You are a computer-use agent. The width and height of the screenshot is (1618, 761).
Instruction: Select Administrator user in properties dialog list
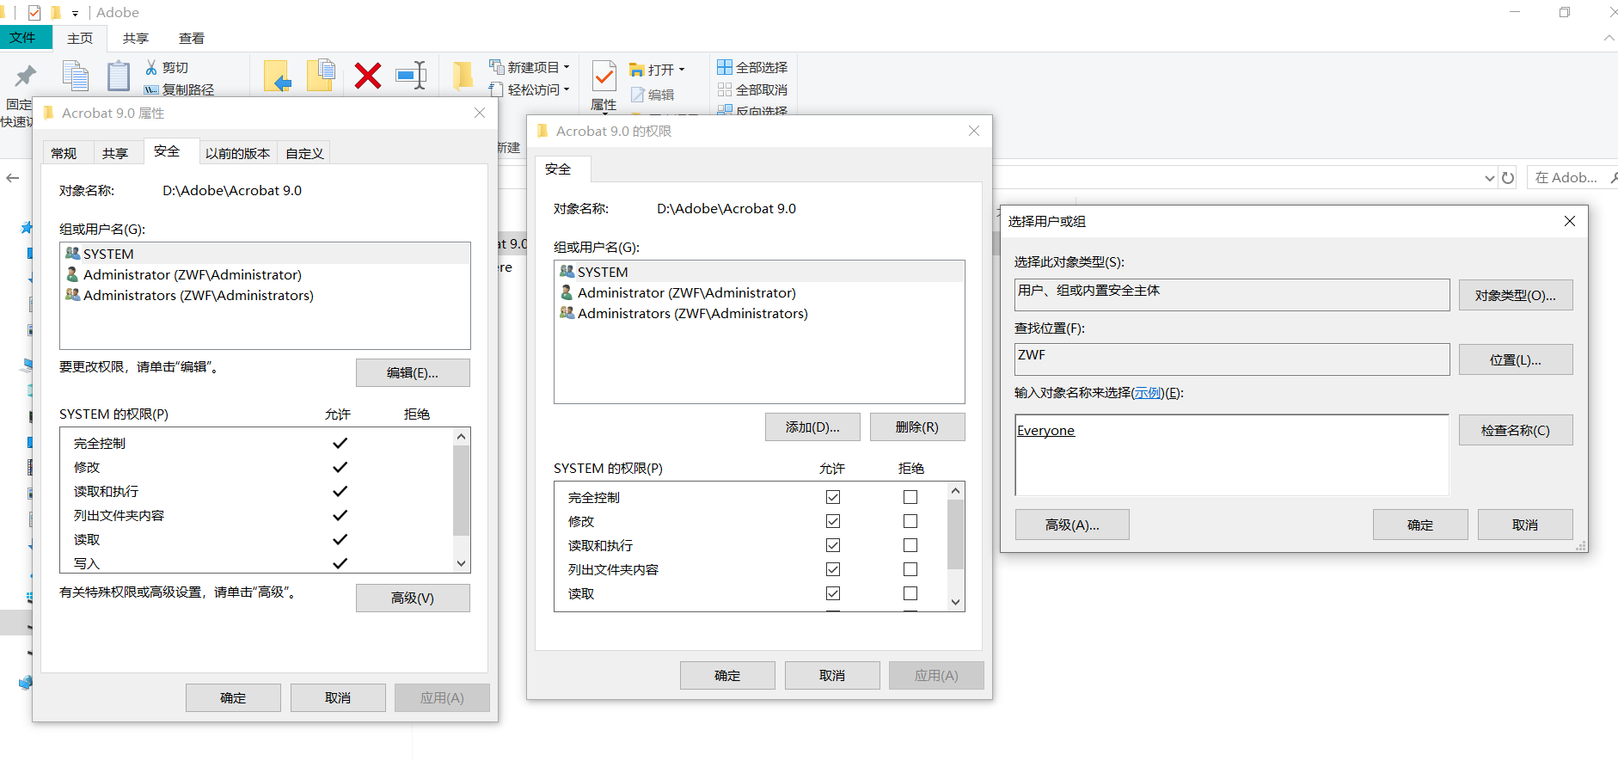pos(265,274)
